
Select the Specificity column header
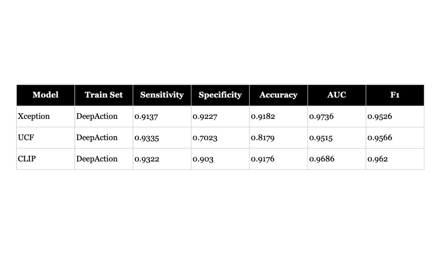coord(220,95)
